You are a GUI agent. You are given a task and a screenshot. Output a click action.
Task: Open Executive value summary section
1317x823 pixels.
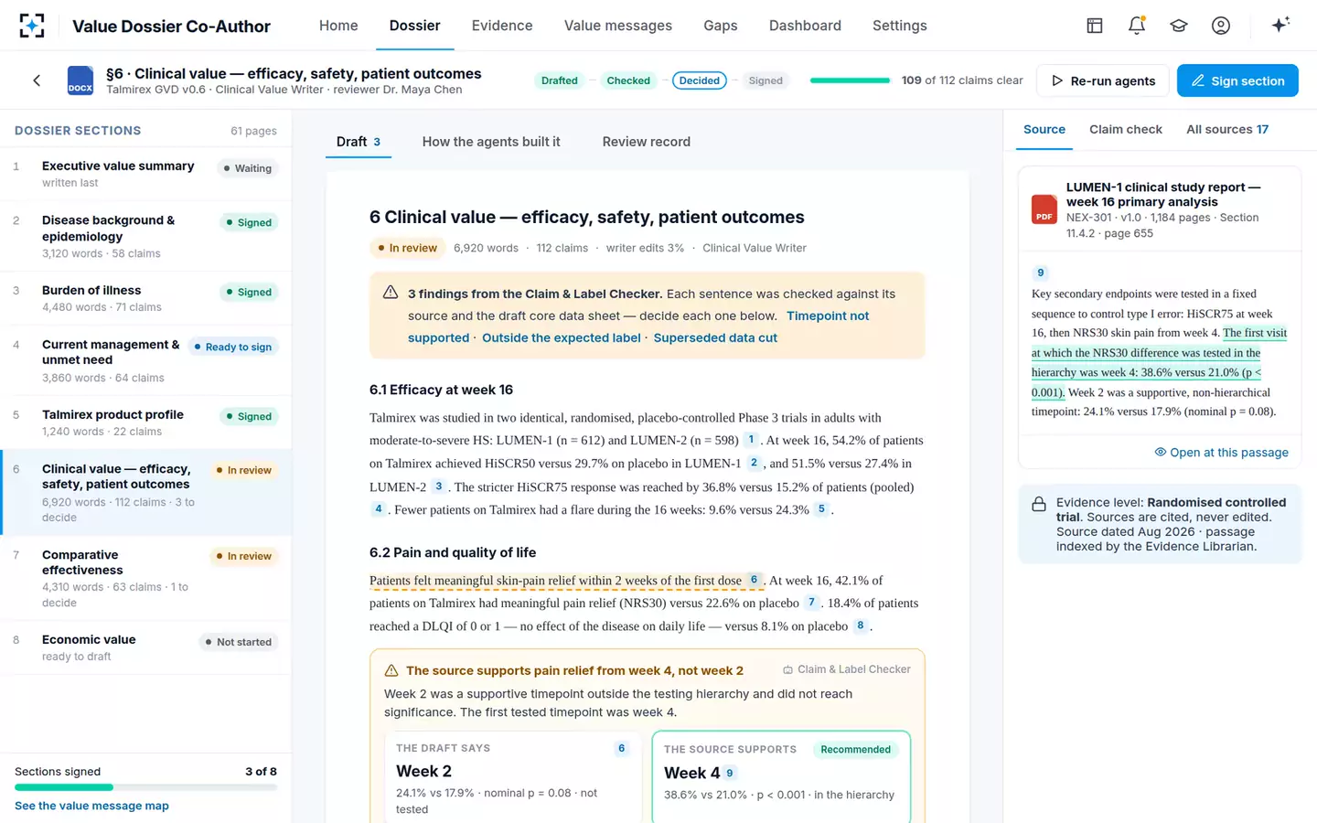(x=146, y=174)
